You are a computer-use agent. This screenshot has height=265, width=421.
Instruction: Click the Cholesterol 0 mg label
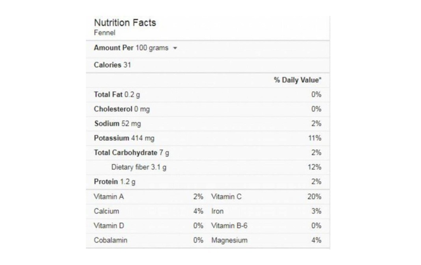122,109
